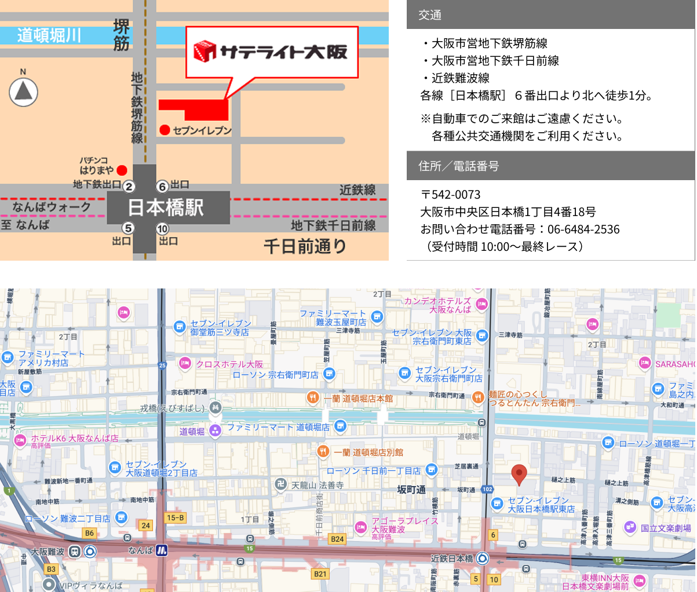This screenshot has height=592, width=697.
Task: Select the 大阪市営地下鉄堺筋線 line text
Action: pos(490,43)
